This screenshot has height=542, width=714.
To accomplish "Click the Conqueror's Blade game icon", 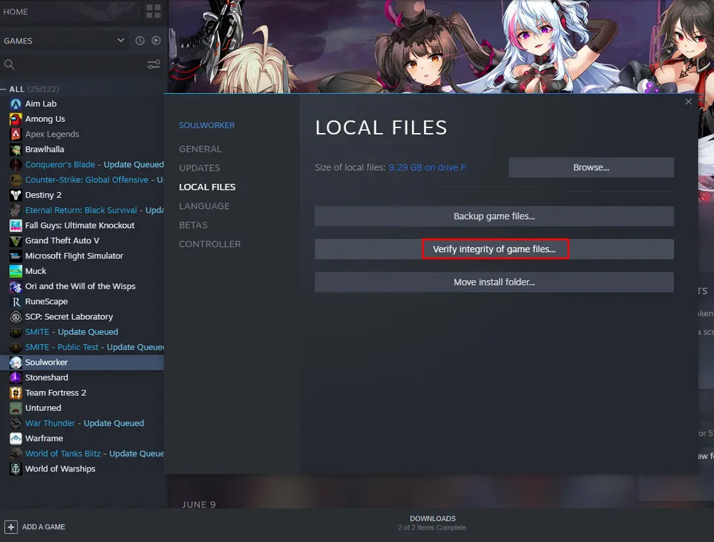I will pyautogui.click(x=15, y=164).
